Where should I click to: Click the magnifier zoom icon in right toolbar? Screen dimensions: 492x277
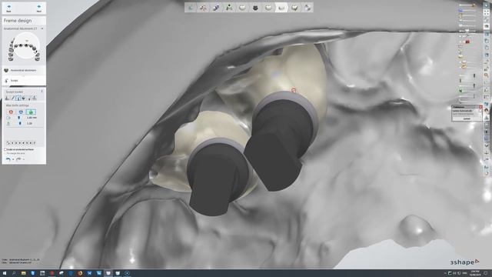click(487, 75)
